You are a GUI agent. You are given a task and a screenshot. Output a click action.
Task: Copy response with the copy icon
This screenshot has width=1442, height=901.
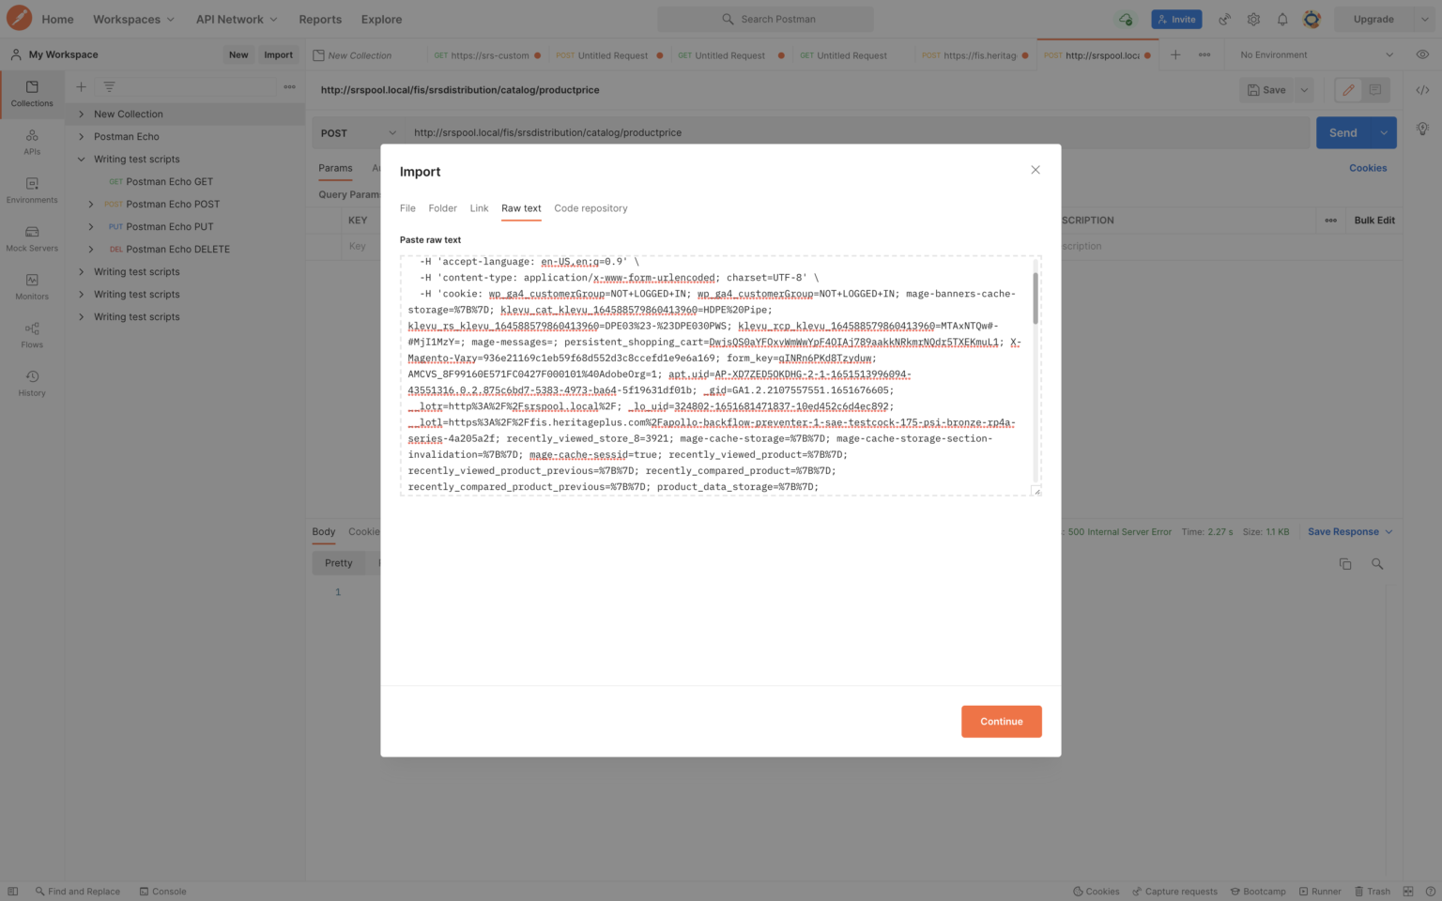tap(1345, 564)
